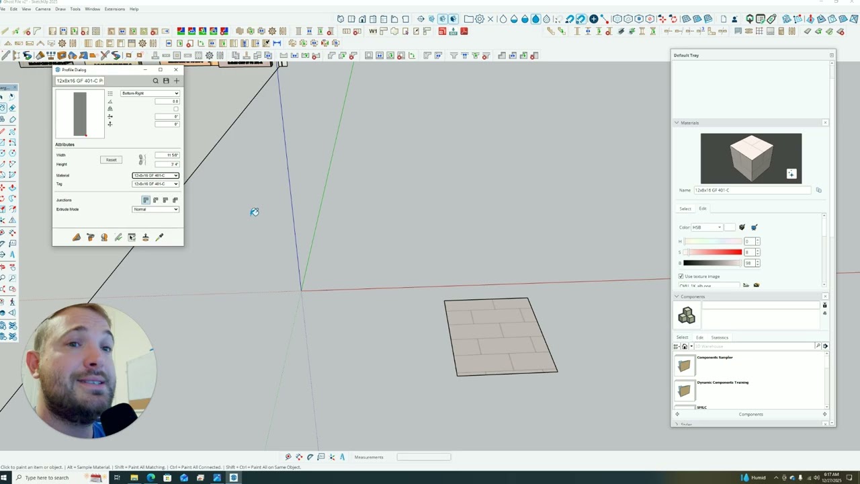
Task: Click the W1 toolbar icon
Action: point(374,32)
